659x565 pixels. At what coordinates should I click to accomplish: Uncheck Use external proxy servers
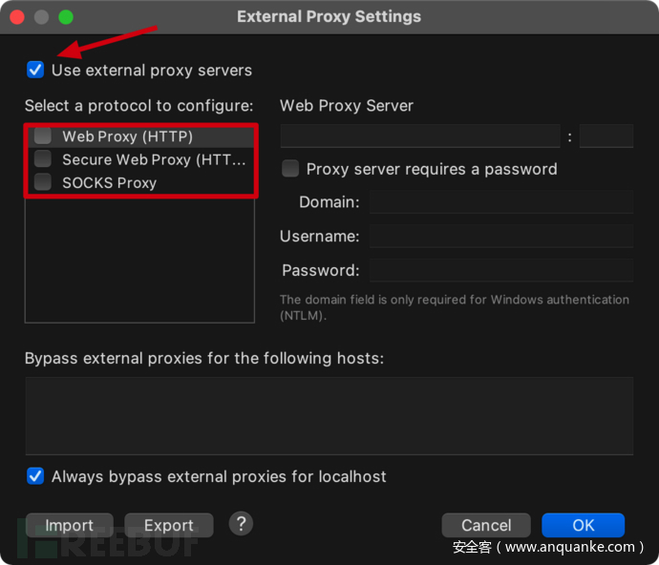click(35, 70)
